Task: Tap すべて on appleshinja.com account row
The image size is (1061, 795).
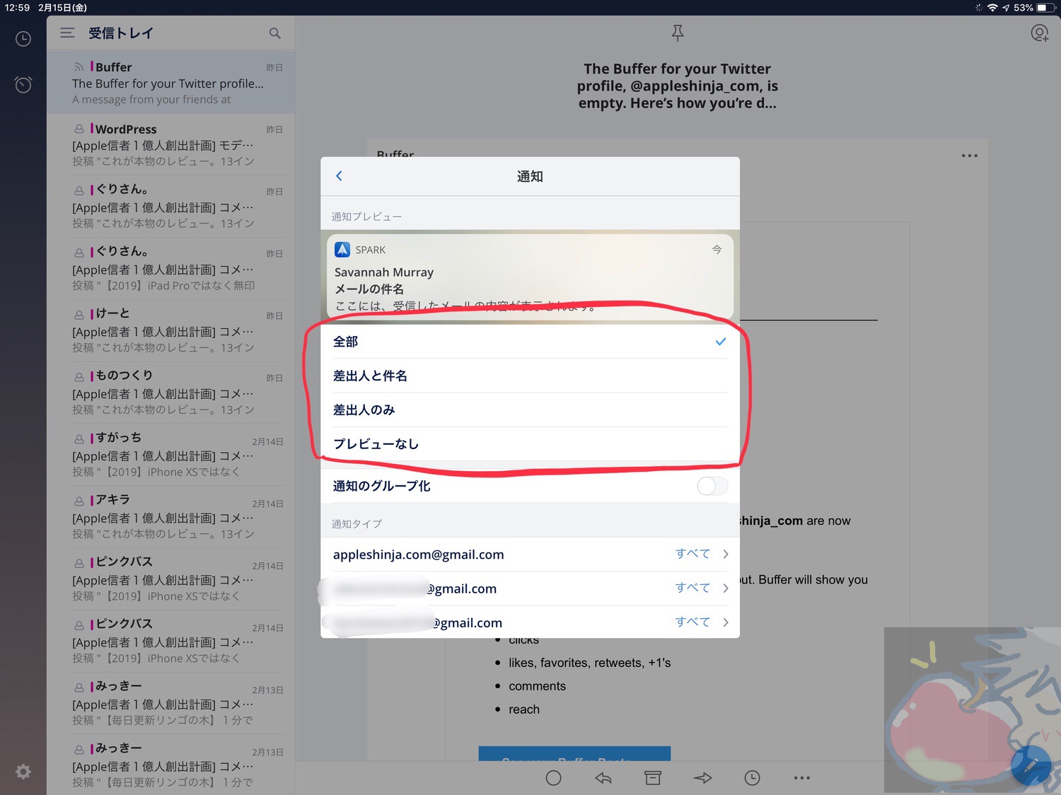Action: pyautogui.click(x=692, y=554)
